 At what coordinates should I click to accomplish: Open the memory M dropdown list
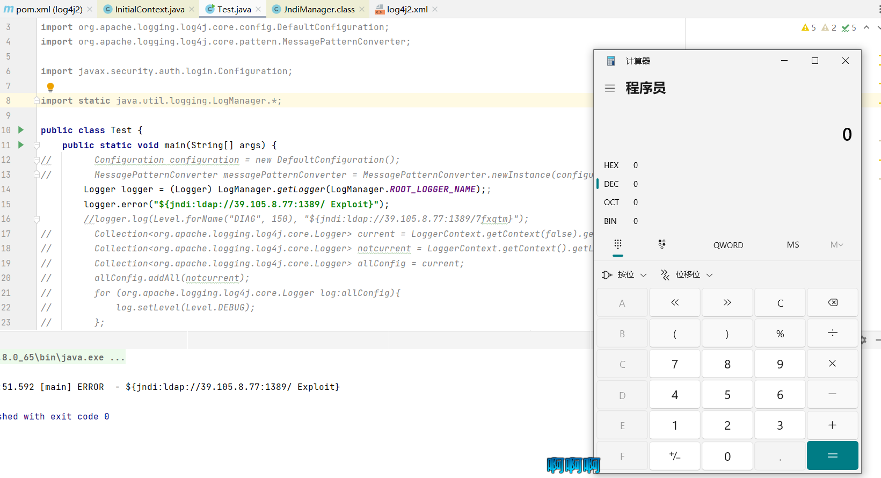coord(836,245)
